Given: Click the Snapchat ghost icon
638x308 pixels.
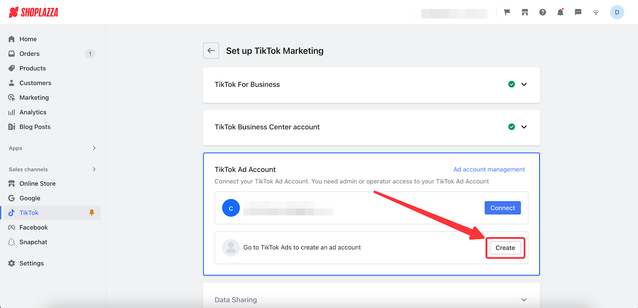Looking at the screenshot, I should coord(12,242).
